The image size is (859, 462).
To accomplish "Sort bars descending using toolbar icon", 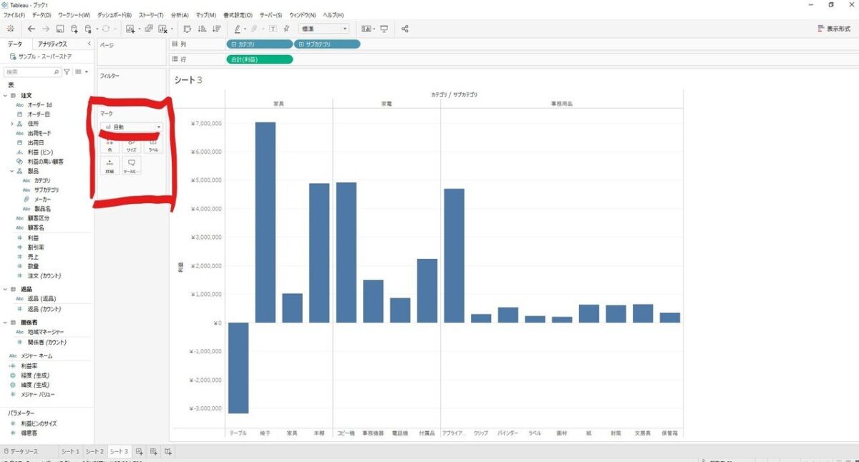I will (x=215, y=29).
